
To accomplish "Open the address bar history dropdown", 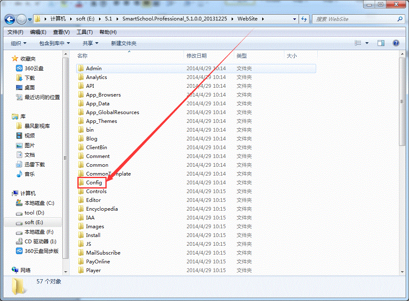I will (x=294, y=19).
